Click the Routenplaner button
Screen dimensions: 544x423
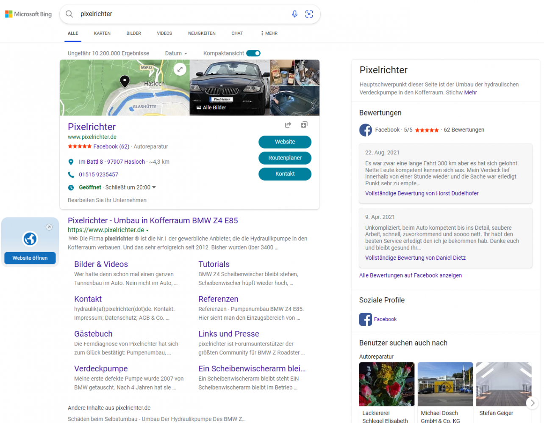(285, 158)
